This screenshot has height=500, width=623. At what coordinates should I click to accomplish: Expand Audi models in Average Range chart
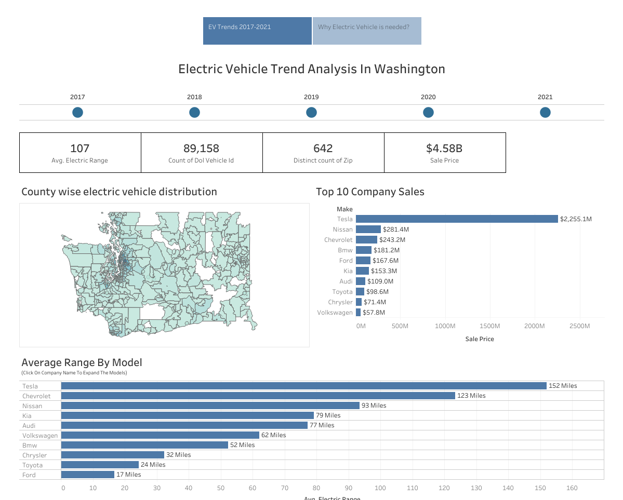click(x=29, y=426)
